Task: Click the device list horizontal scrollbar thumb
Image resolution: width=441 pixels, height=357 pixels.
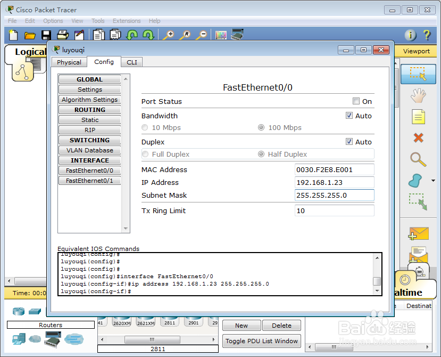Action: click(x=152, y=339)
